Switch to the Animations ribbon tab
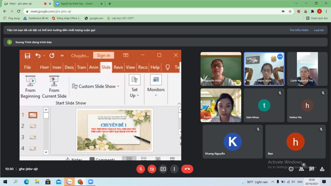The image size is (331, 186). click(93, 67)
